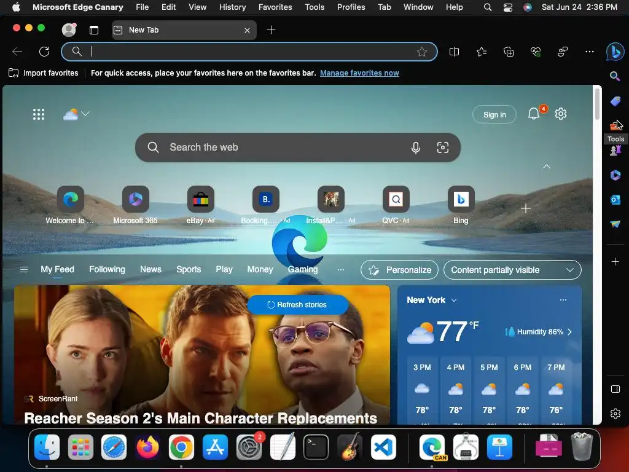Open the eBay quick link
This screenshot has height=472, width=629.
[201, 205]
